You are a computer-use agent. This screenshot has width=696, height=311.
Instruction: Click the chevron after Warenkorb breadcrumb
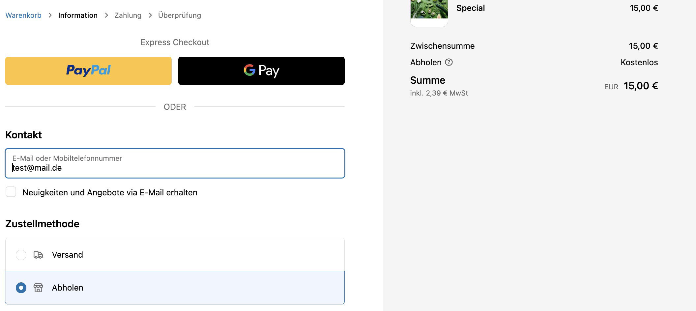50,15
